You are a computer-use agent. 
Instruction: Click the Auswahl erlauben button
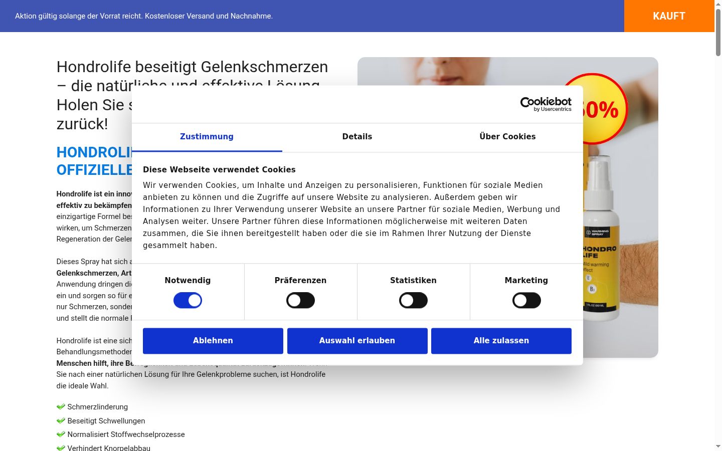[x=357, y=341]
